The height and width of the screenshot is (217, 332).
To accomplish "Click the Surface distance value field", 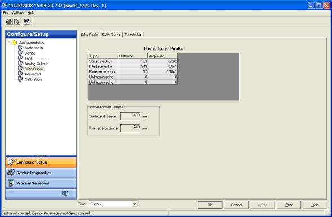I will [130, 116].
